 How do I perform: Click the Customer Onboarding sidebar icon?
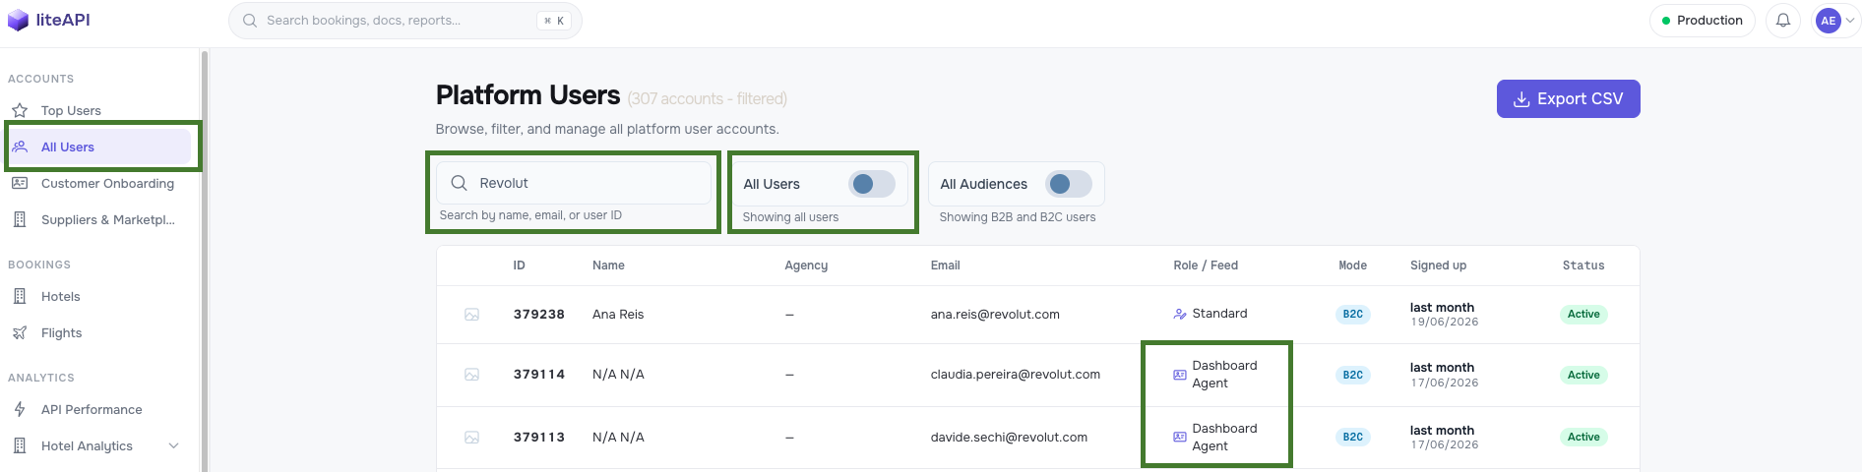click(x=20, y=183)
